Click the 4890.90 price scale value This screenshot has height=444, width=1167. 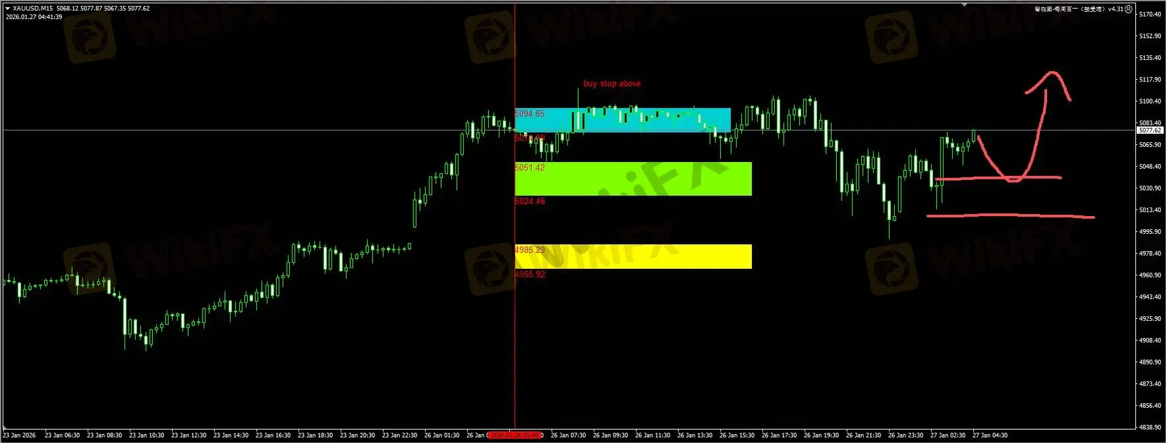[x=1150, y=362]
